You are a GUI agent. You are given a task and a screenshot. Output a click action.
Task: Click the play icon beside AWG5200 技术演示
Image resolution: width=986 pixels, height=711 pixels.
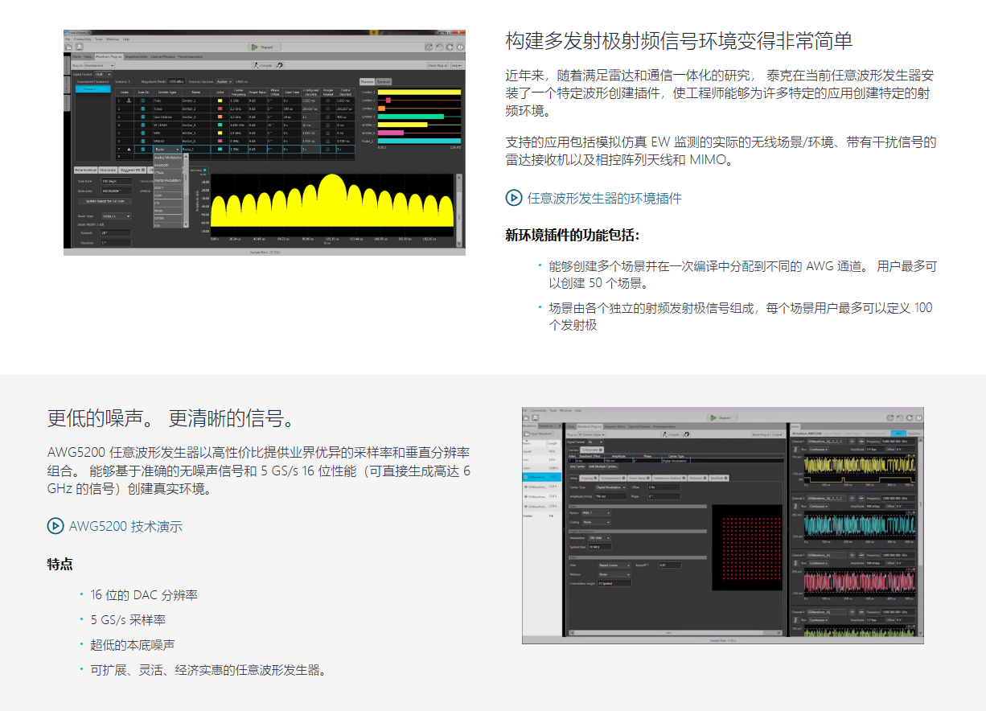pos(55,526)
